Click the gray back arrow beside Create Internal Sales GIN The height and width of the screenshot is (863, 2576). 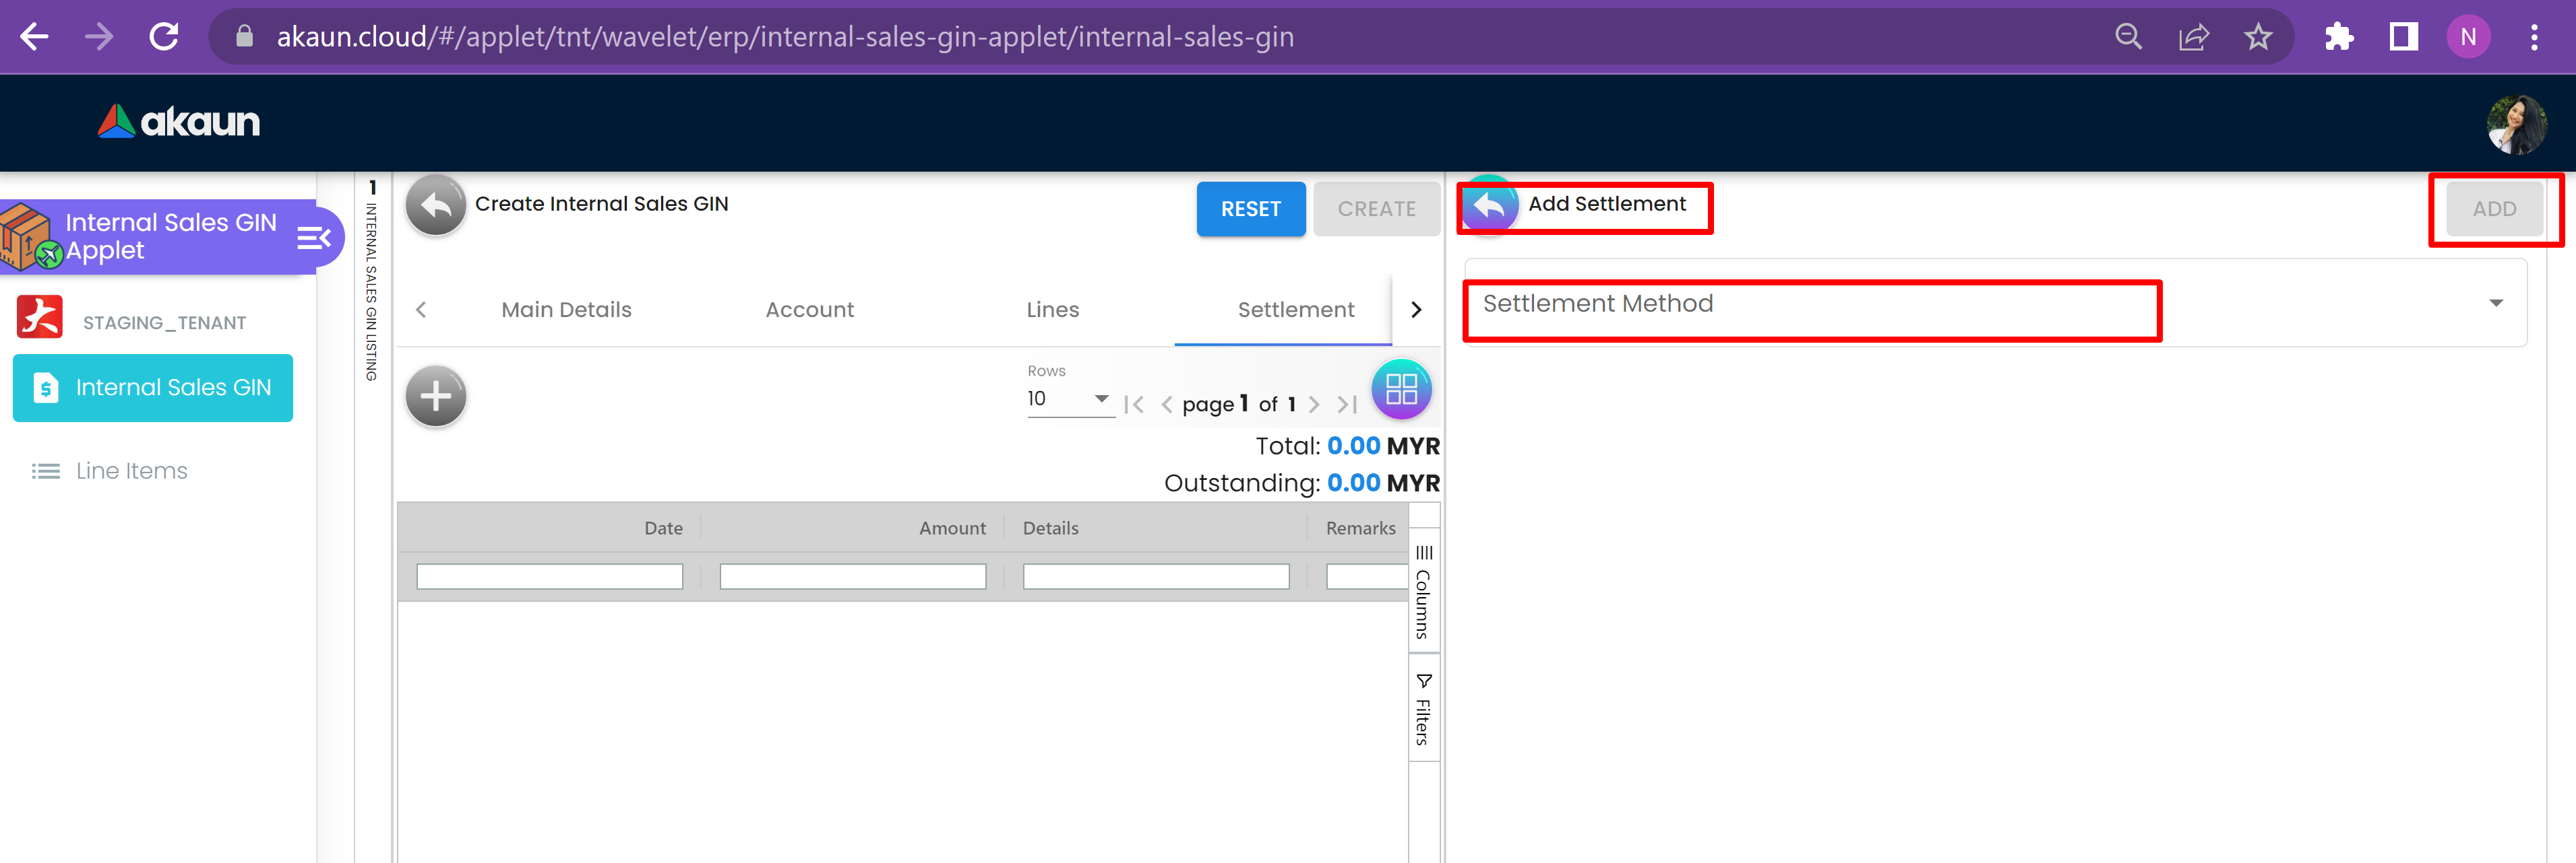pos(435,205)
